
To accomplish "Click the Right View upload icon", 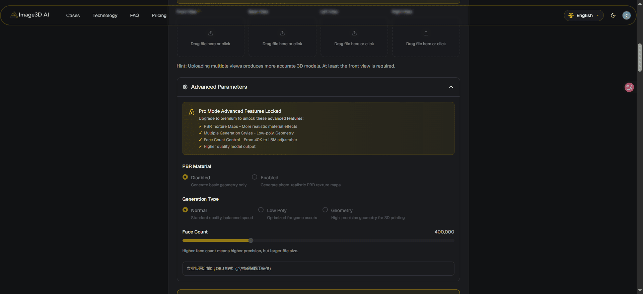I will pyautogui.click(x=426, y=33).
